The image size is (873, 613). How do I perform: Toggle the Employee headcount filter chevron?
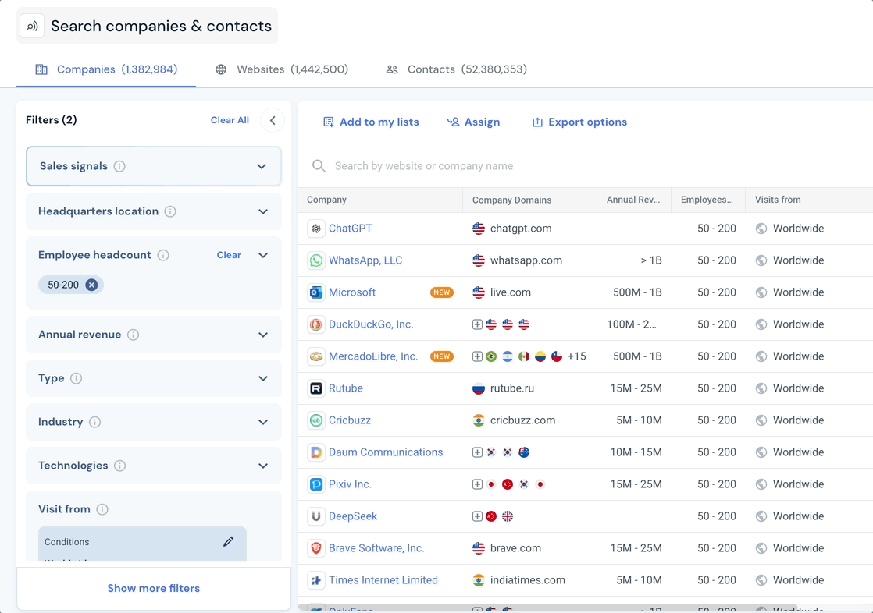(263, 255)
